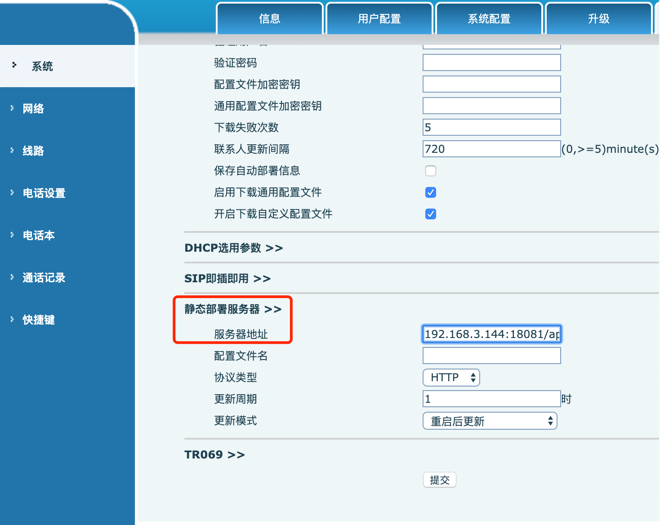Click the arrow icon beside 线路
Screen dimensions: 660x525
(x=12, y=150)
